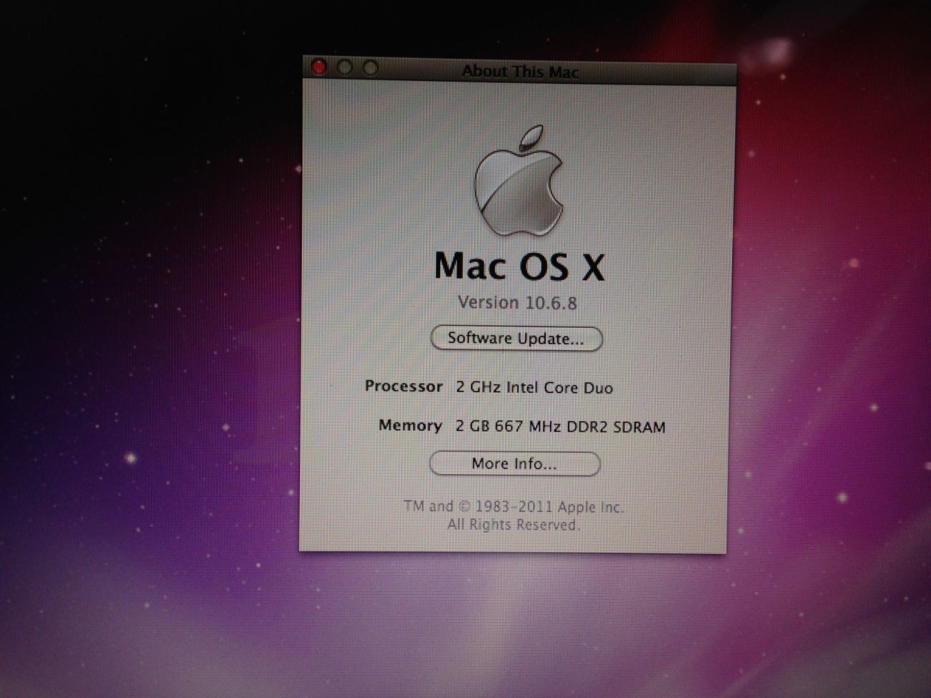The image size is (931, 698).
Task: Close the About This Mac window
Action: pos(319,67)
